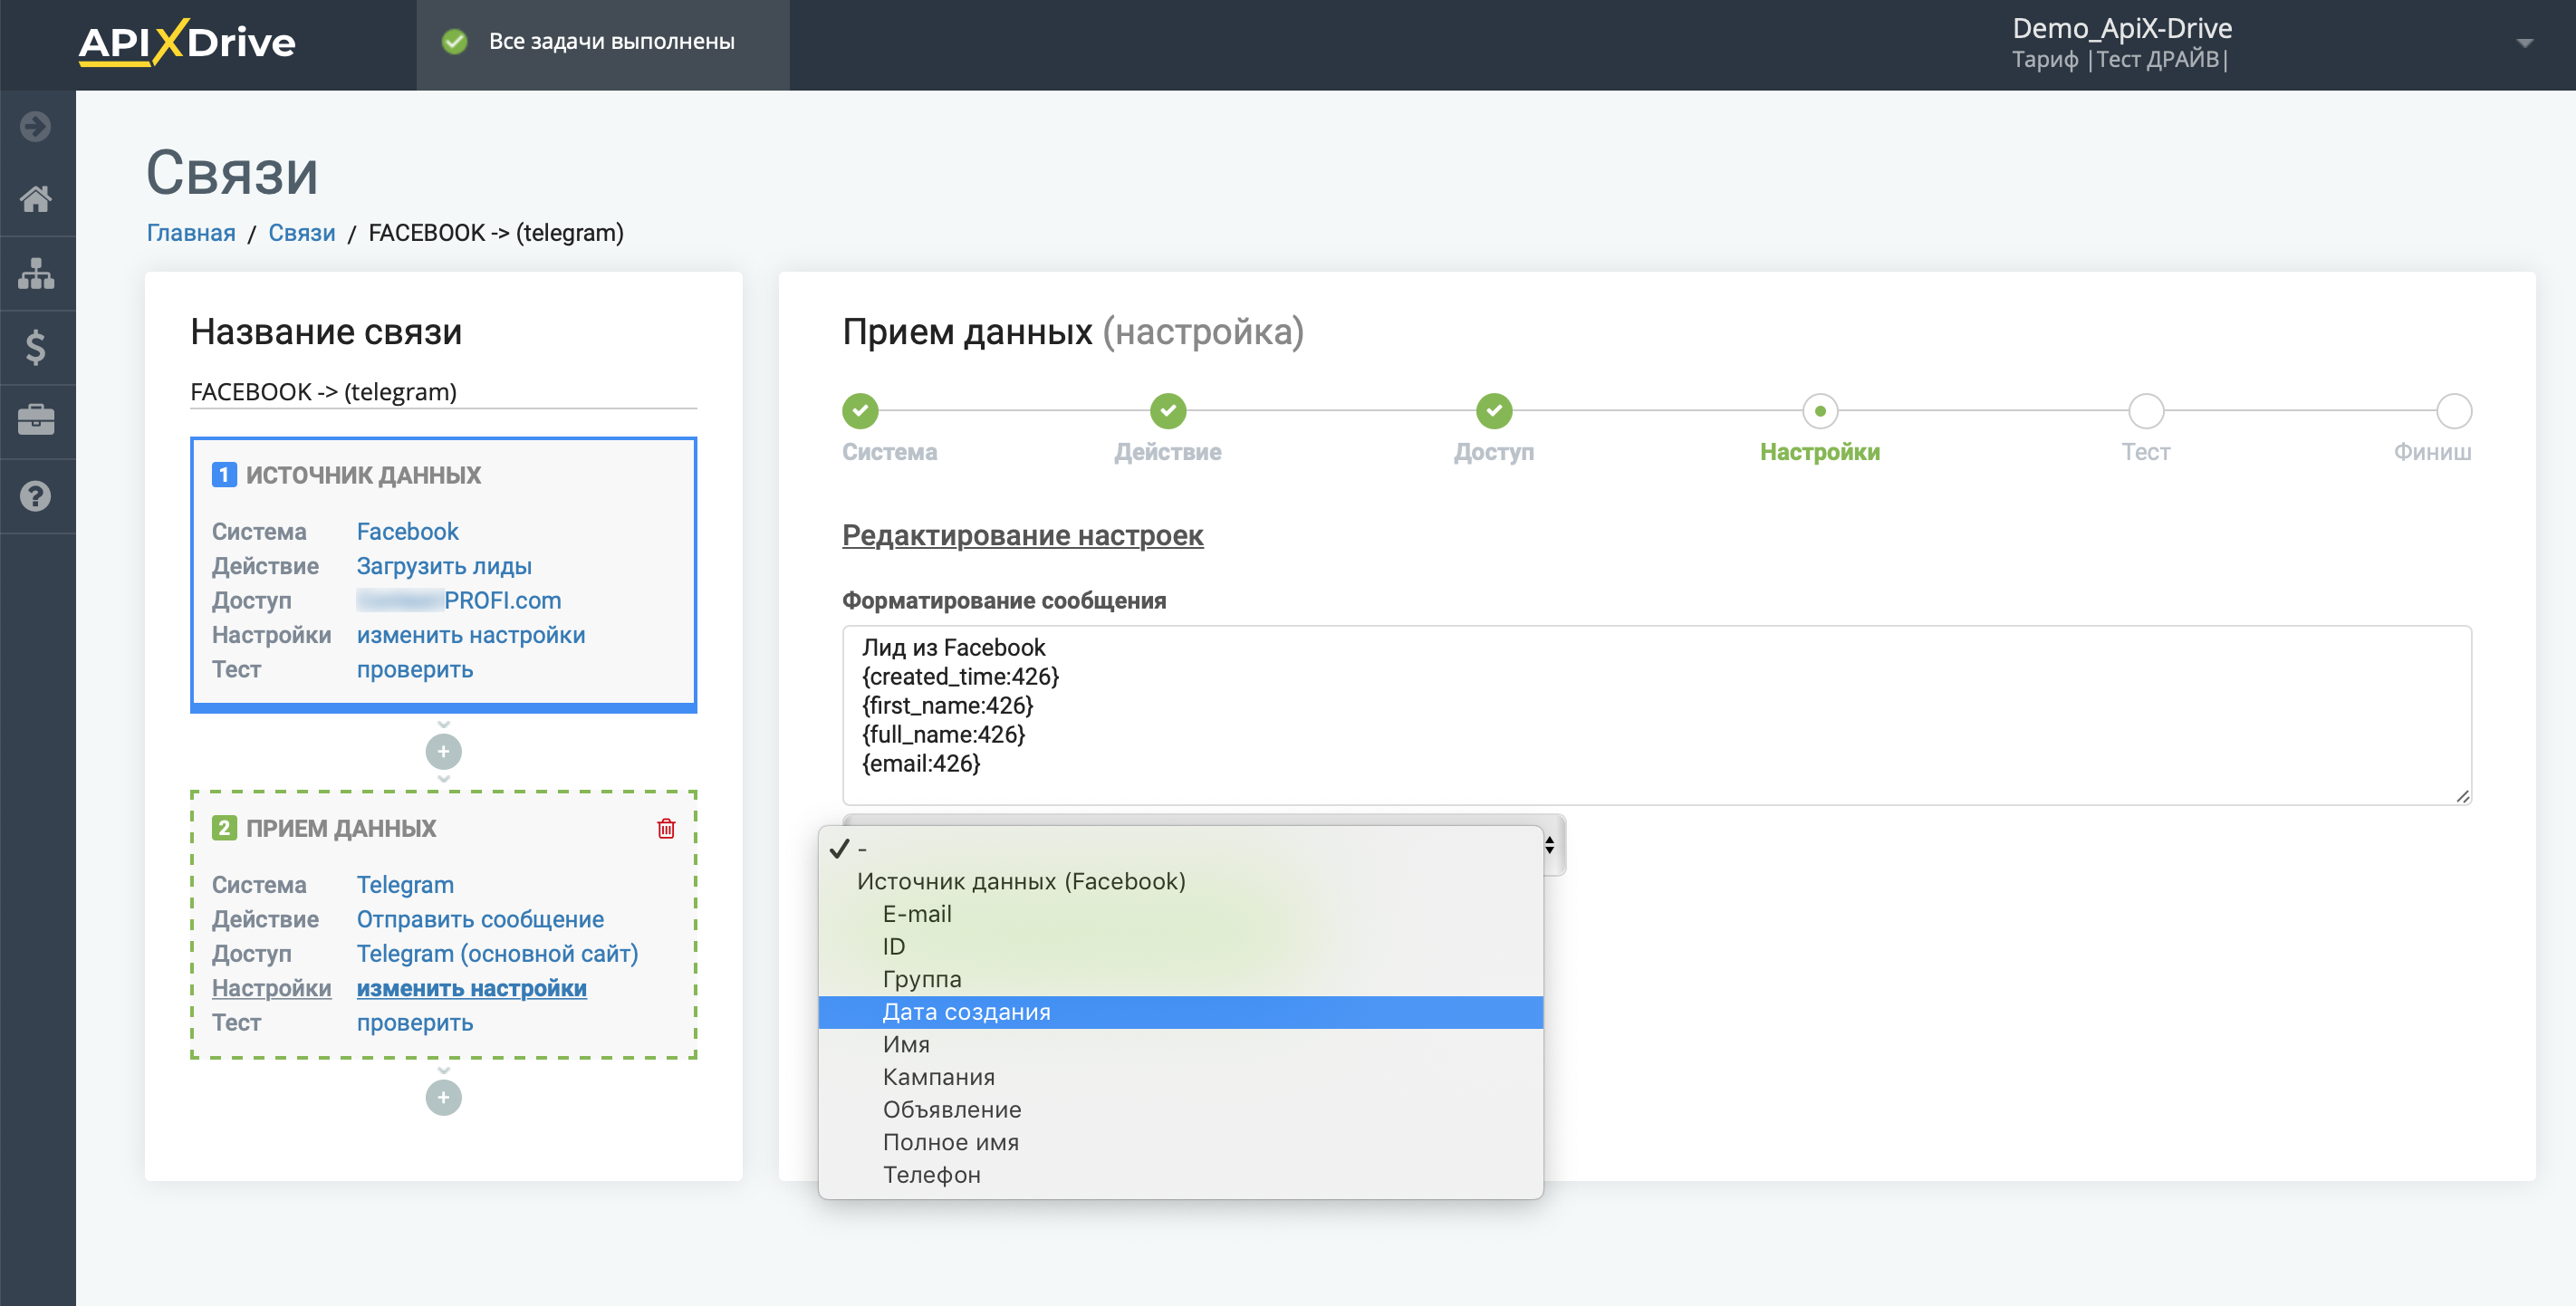Select E-mail from the variable list
This screenshot has height=1306, width=2576.
1180,914
